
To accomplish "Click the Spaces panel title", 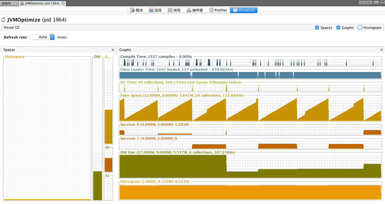I will click(9, 50).
